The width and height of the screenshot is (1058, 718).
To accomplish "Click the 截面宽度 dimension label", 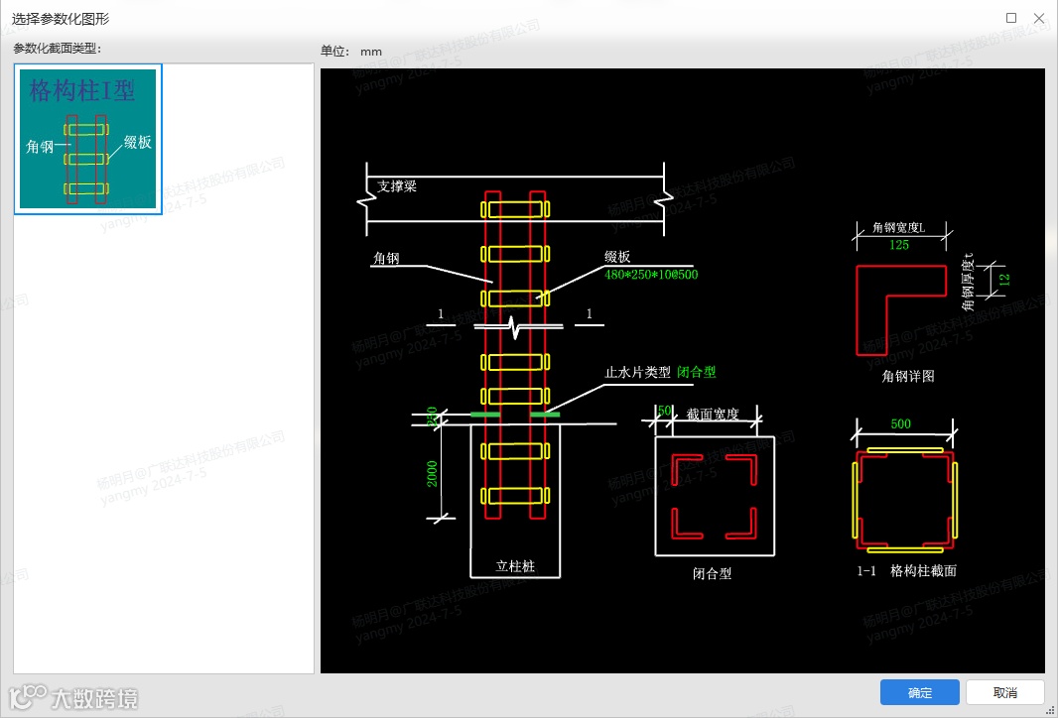I will [x=713, y=414].
